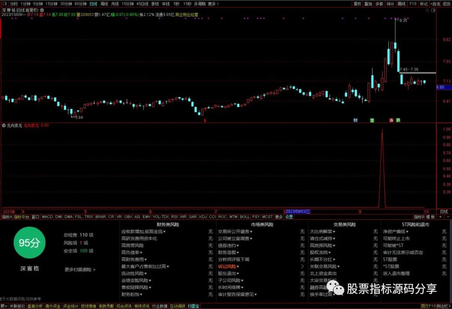Open 综合资讯 bottom tab
This screenshot has width=452, height=309.
tap(124, 306)
